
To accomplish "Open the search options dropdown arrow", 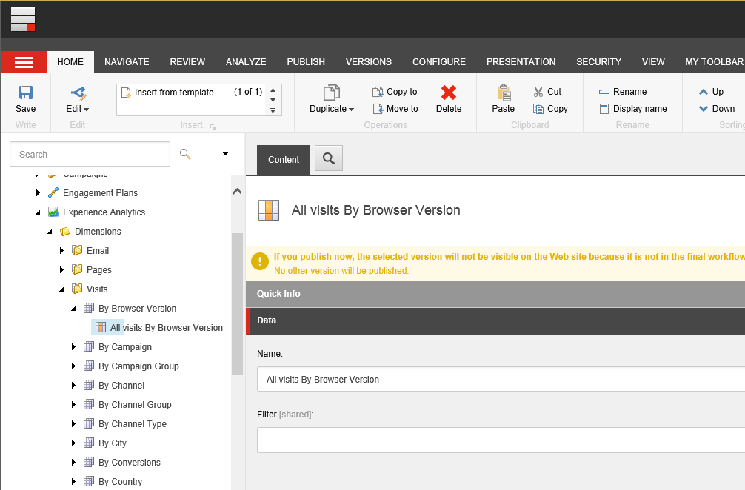I will pos(225,154).
